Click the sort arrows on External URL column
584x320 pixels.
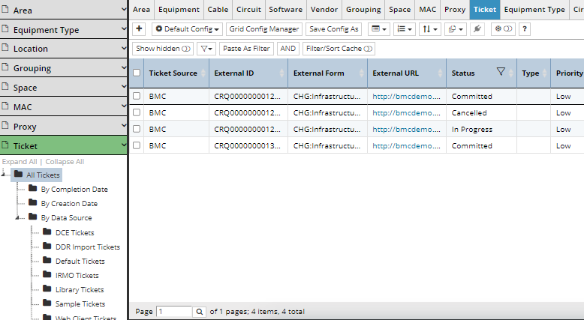click(440, 73)
